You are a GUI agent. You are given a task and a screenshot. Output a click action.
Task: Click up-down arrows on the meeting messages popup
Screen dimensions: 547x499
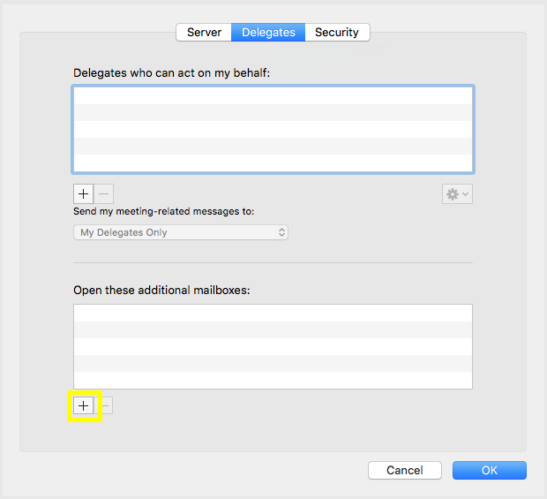281,232
